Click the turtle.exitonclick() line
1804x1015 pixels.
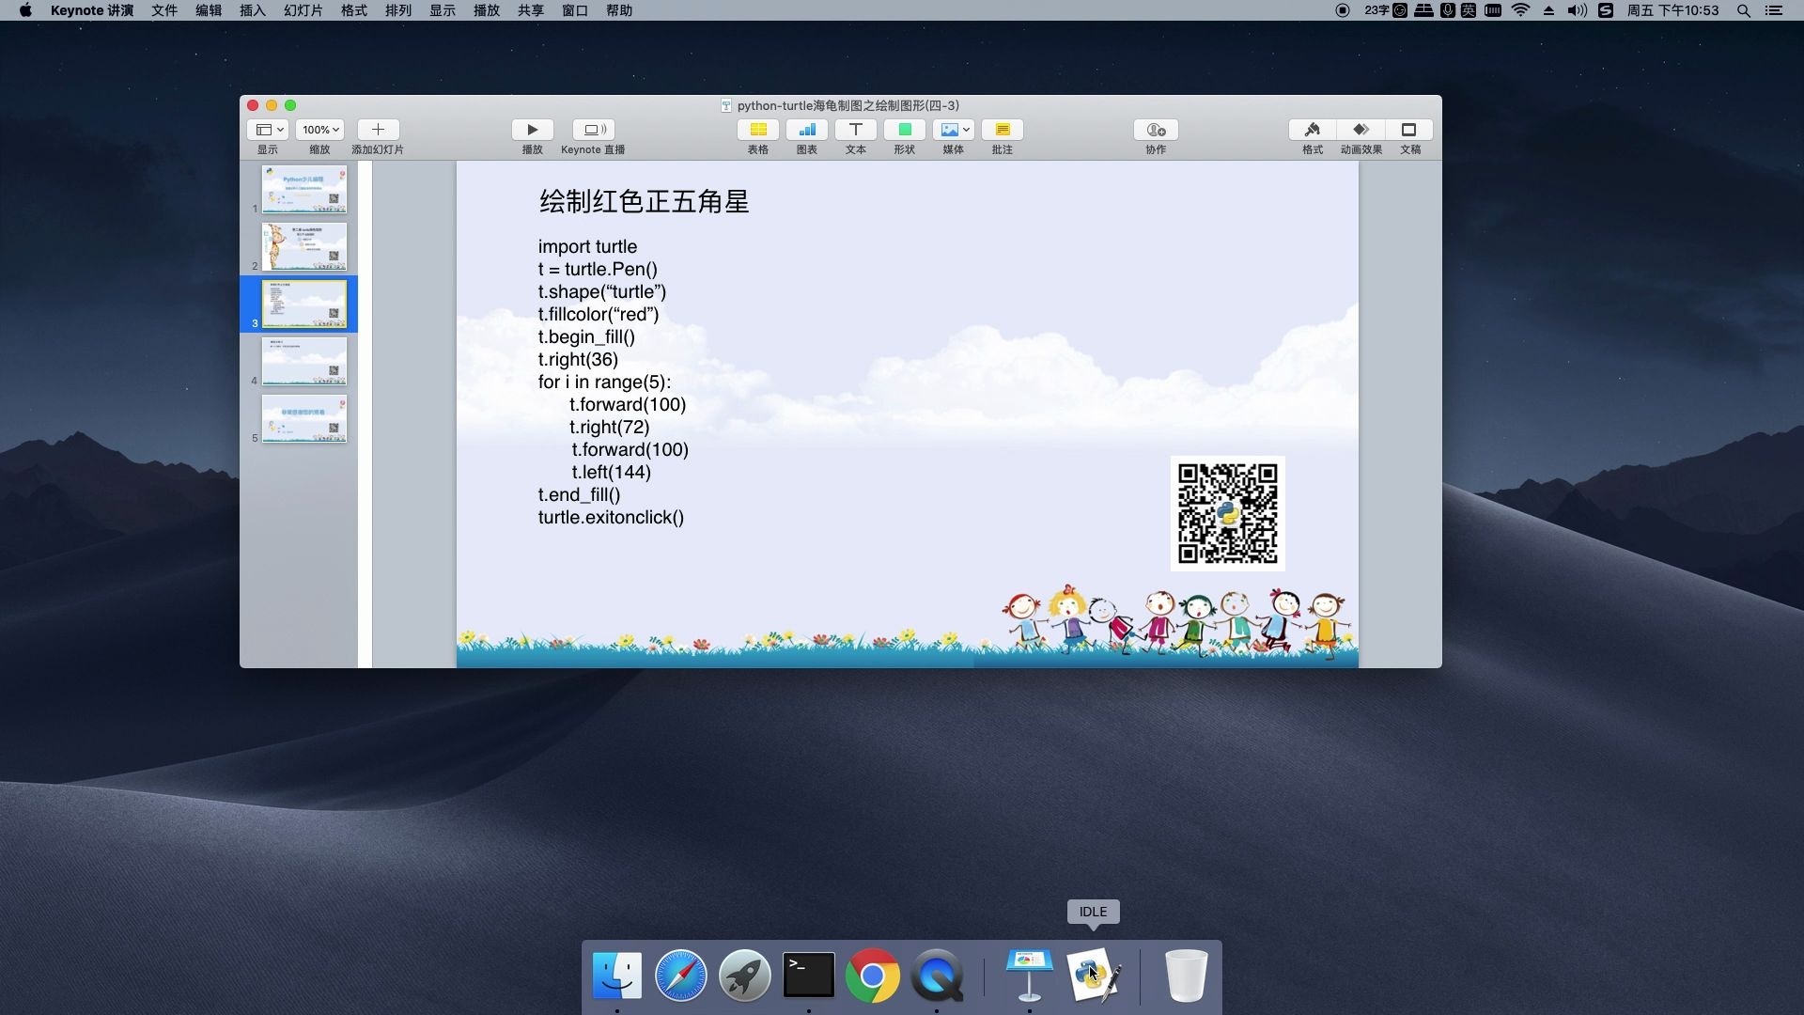coord(611,517)
